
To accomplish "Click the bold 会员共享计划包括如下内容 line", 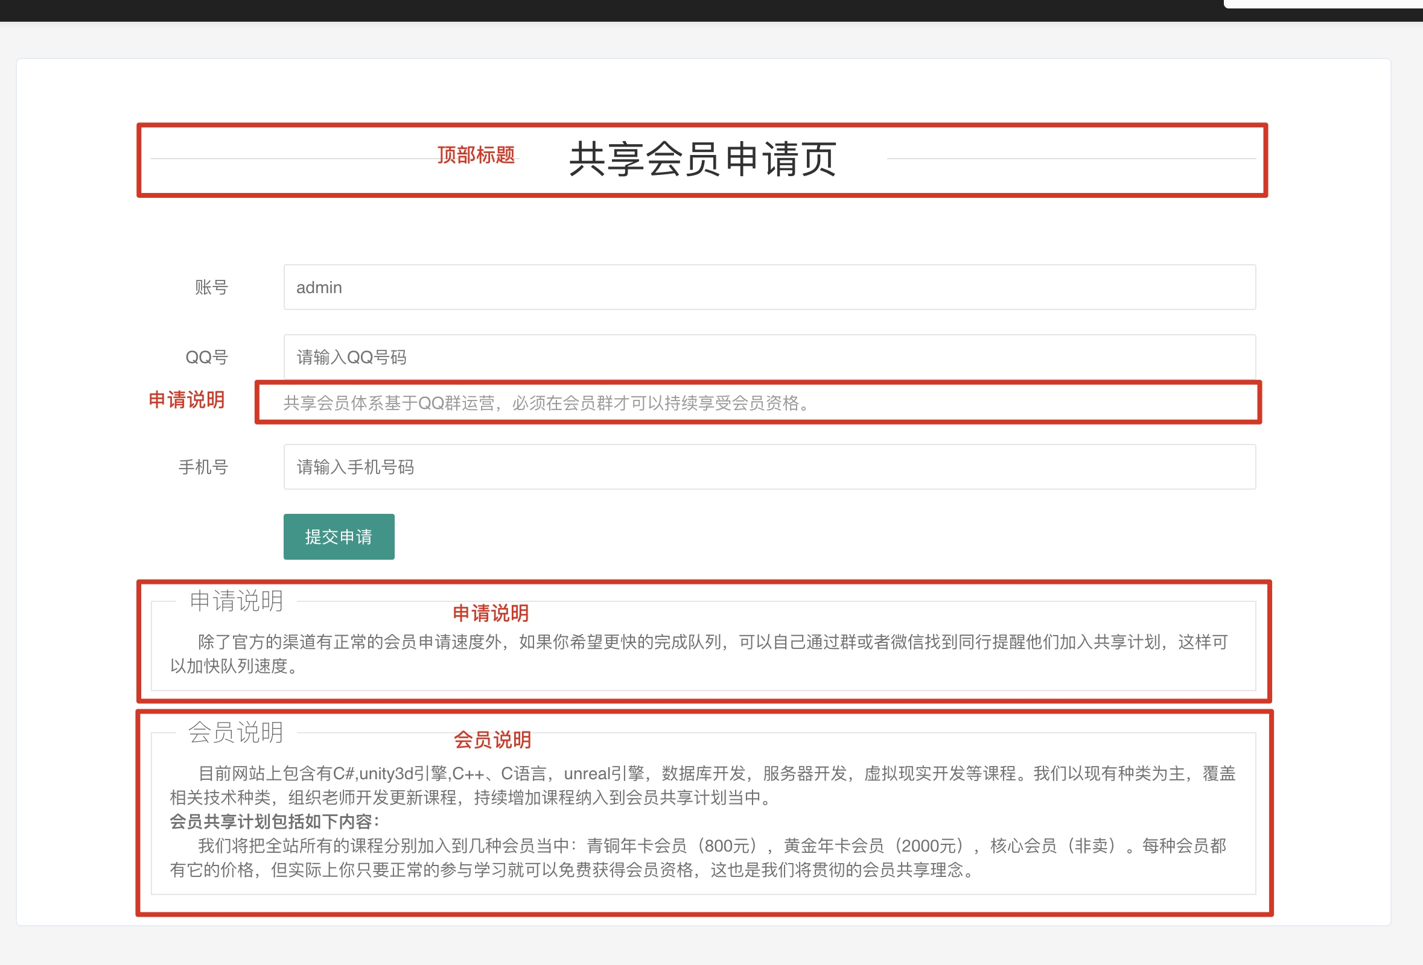I will pos(275,821).
